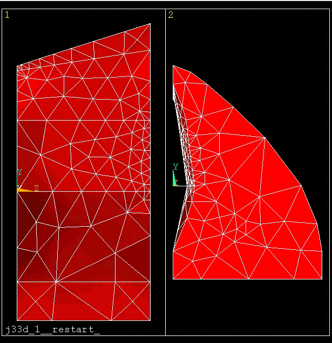Click the Y axis label in window 1
332x343 pixels.
pos(19,172)
